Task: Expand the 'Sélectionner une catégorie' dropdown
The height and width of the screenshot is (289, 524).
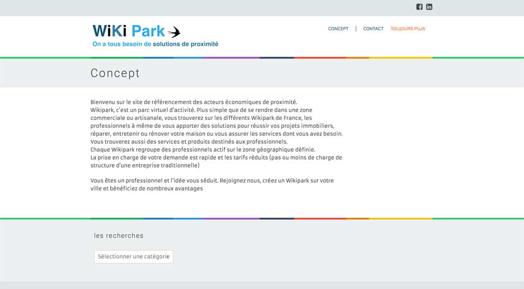Action: [134, 257]
